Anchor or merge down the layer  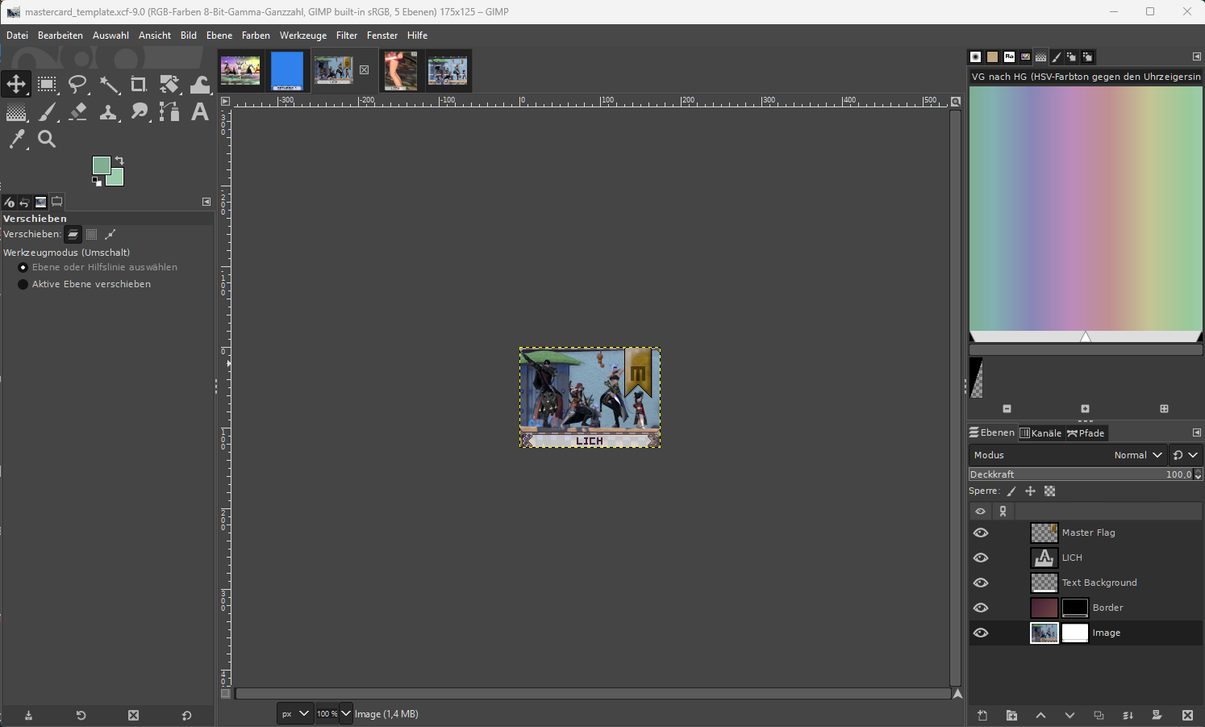[x=1128, y=715]
